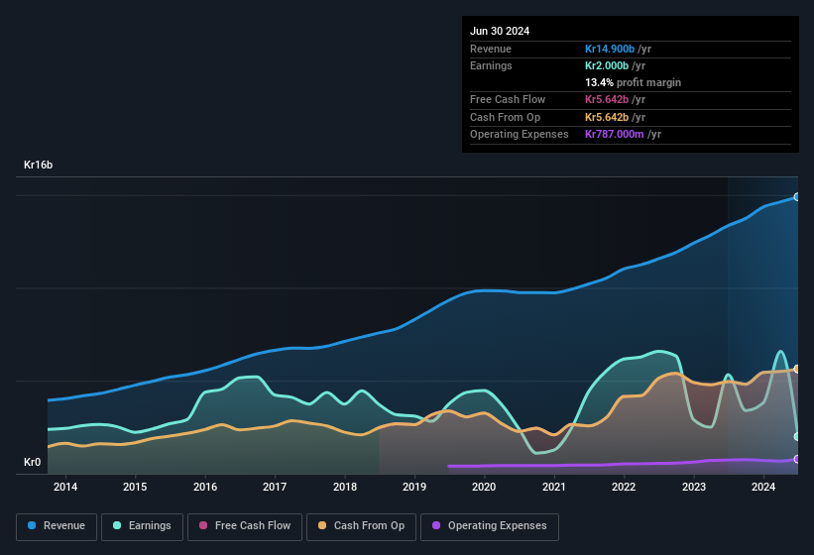Click the Operating Expenses tooltip label
Image resolution: width=814 pixels, height=555 pixels.
pos(520,135)
